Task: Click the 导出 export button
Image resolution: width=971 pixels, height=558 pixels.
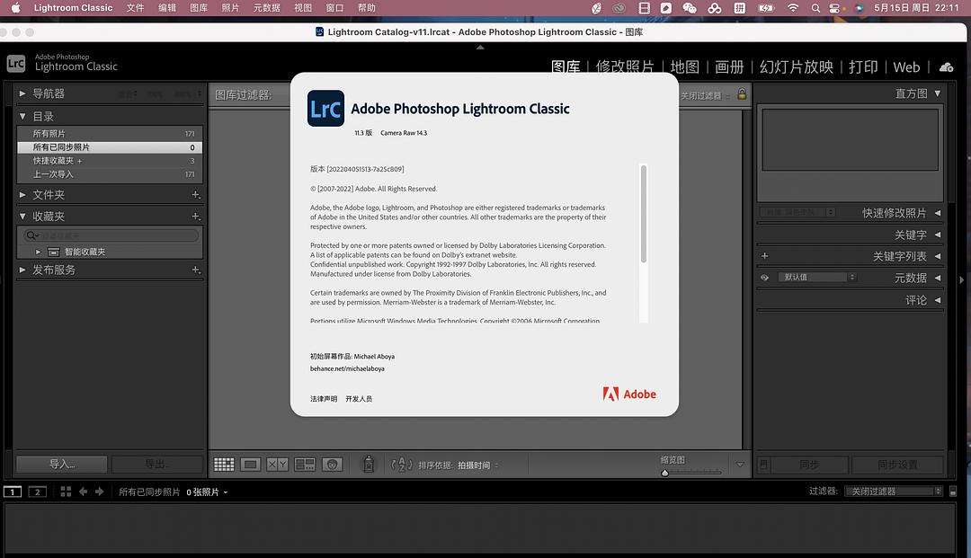Action: [156, 464]
